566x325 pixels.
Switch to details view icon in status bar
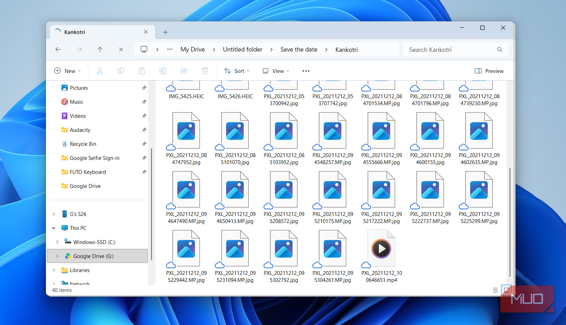(495, 290)
